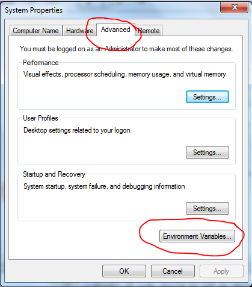Click the Startup and Recovery heading
Viewport: 252px width, 287px height.
click(54, 174)
